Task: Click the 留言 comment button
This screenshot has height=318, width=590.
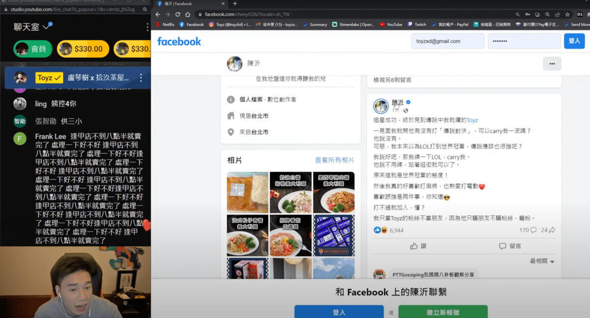Action: pos(510,246)
